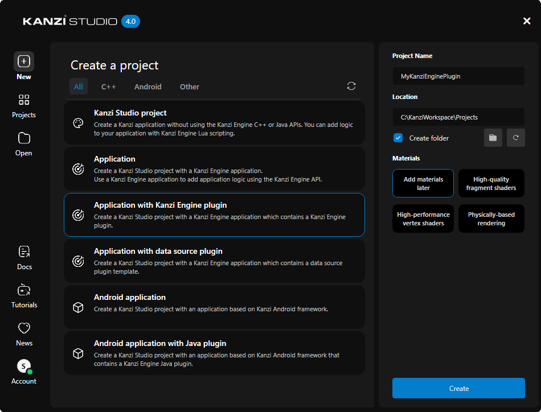
Task: Select High-quality fragment shaders material option
Action: pos(491,183)
